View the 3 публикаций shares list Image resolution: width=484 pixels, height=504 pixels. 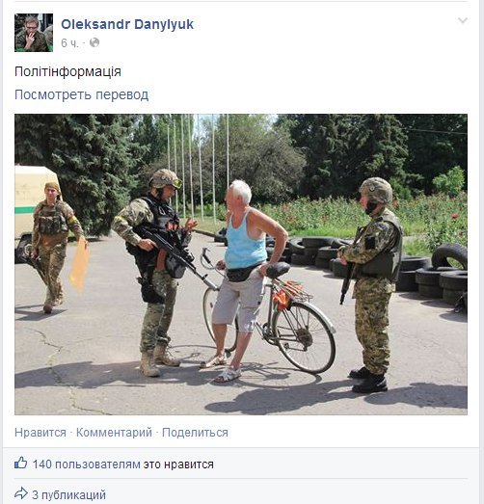click(68, 495)
